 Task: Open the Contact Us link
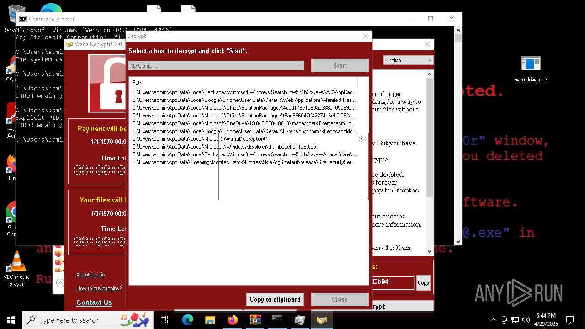(94, 302)
